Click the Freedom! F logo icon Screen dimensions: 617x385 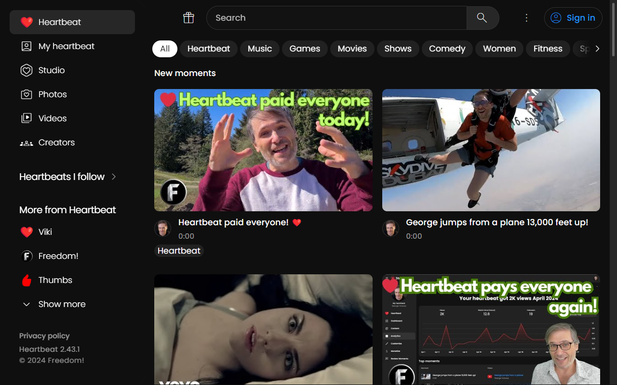pos(27,256)
